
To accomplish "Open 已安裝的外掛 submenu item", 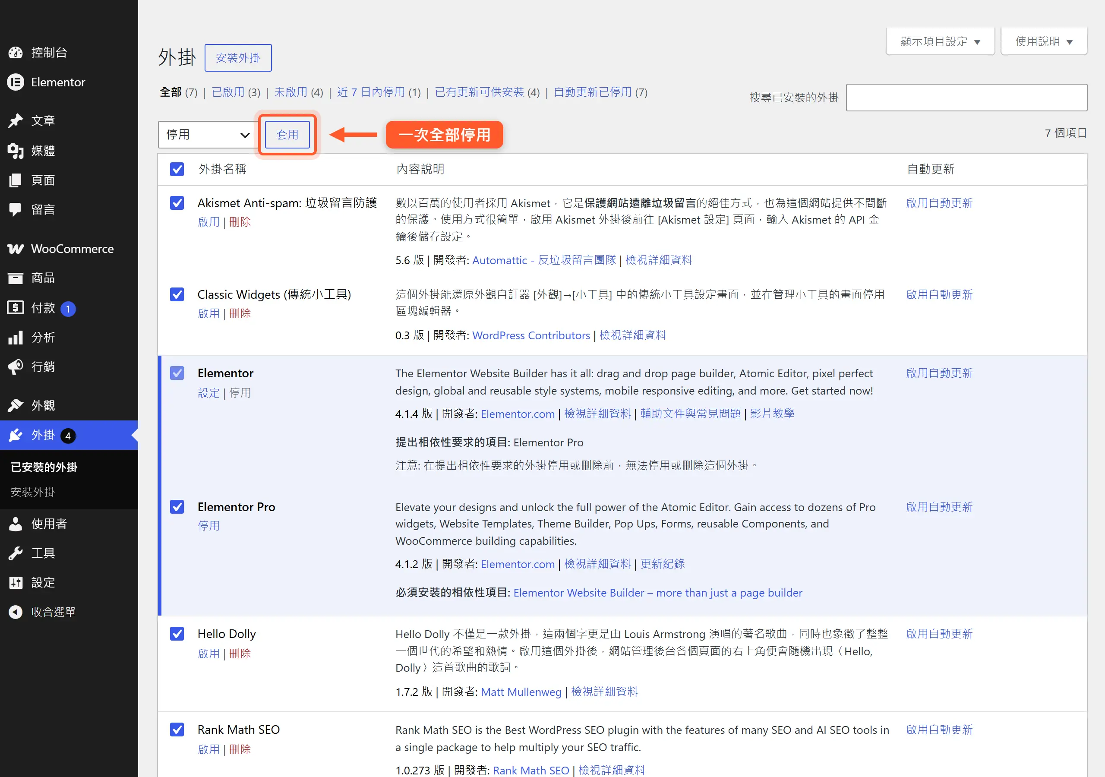I will [44, 467].
